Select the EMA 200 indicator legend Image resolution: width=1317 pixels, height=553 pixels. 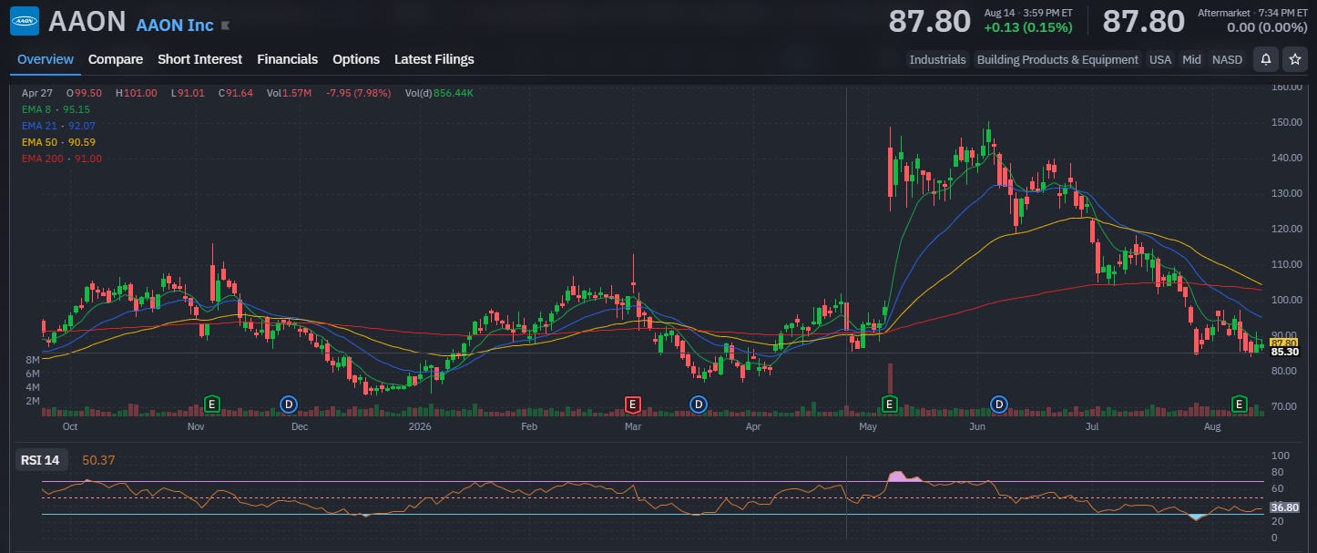click(61, 159)
